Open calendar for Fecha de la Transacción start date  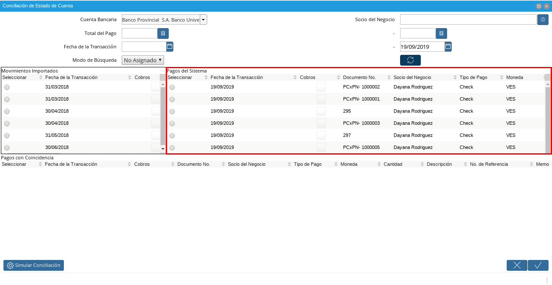tap(170, 47)
